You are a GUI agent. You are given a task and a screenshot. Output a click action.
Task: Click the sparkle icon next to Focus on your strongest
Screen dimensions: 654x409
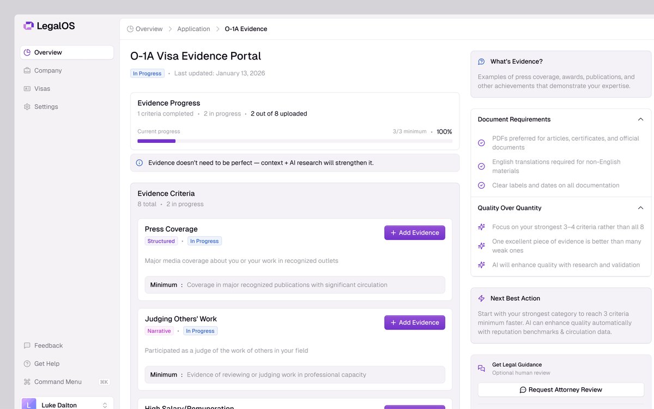click(x=481, y=227)
